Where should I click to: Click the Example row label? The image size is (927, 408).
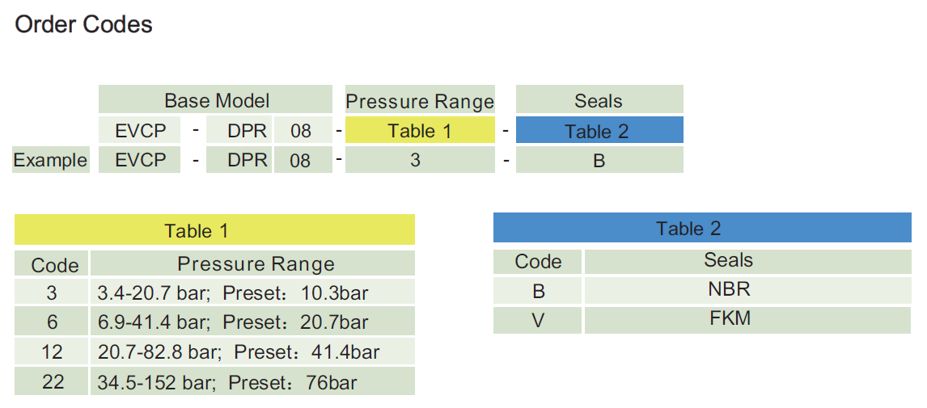coord(50,160)
